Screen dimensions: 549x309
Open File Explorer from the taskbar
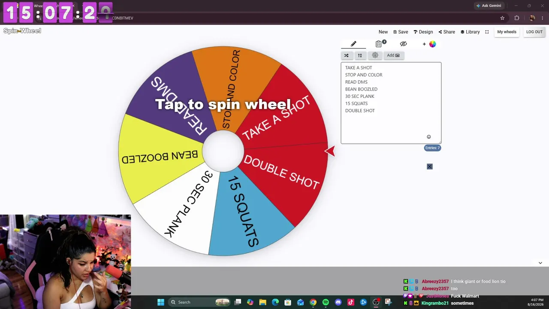click(x=262, y=302)
